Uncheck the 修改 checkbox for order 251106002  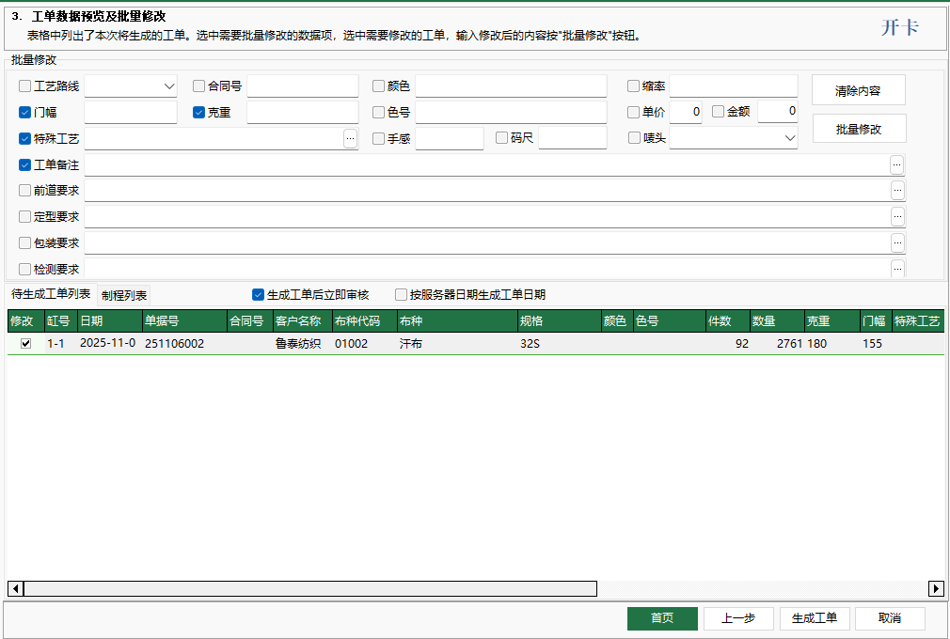click(x=24, y=343)
